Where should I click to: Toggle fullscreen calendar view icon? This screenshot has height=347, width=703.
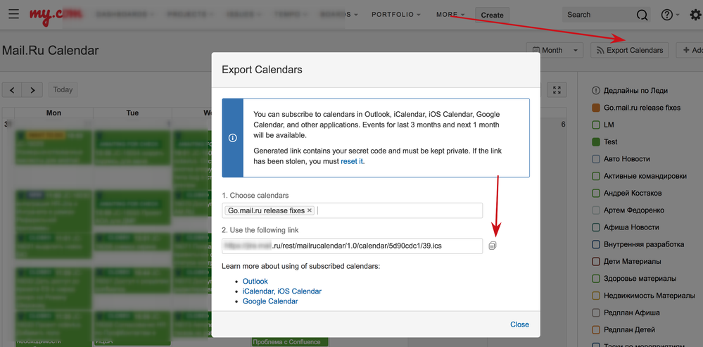coord(557,89)
